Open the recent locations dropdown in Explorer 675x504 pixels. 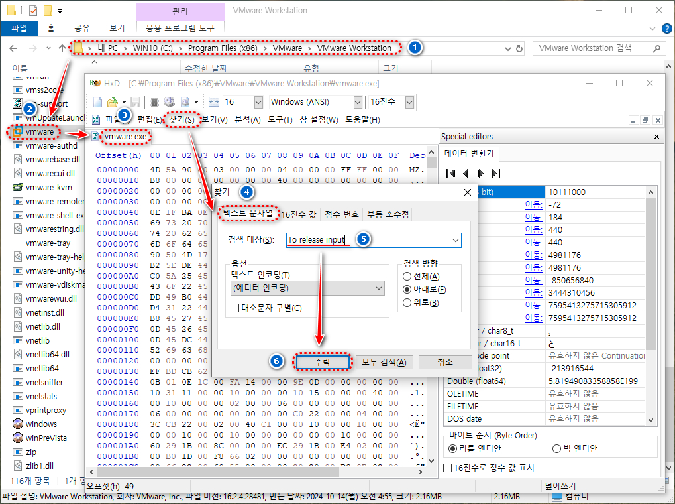[48, 48]
